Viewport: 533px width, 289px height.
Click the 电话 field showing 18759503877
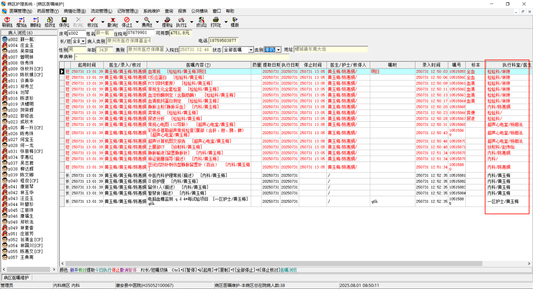pos(223,41)
